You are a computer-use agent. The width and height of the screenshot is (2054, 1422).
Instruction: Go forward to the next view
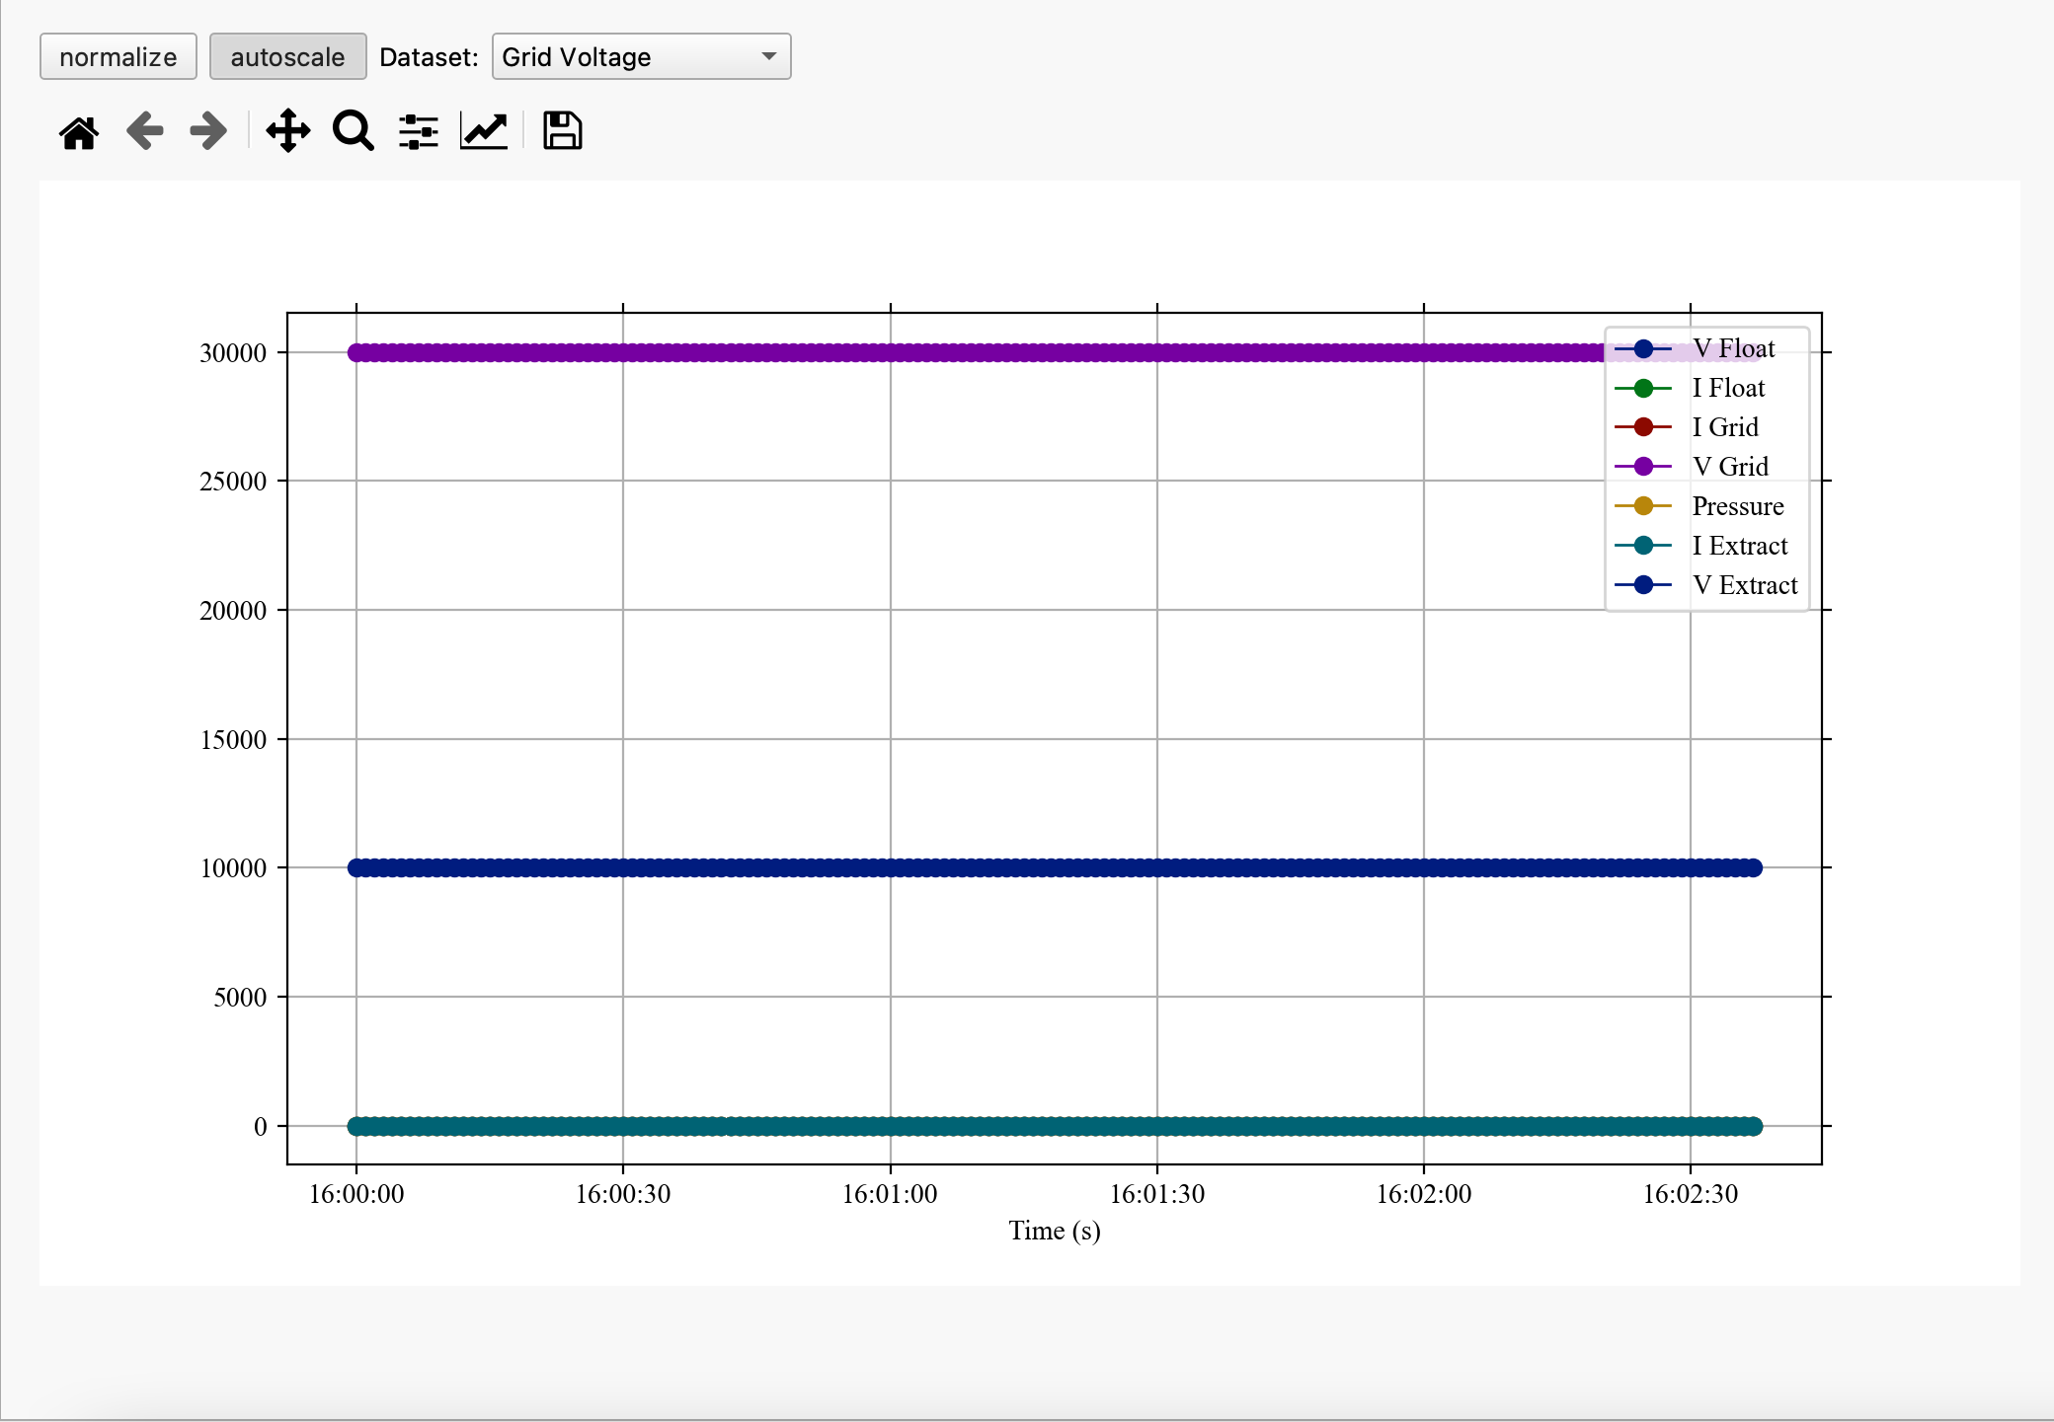(x=208, y=131)
